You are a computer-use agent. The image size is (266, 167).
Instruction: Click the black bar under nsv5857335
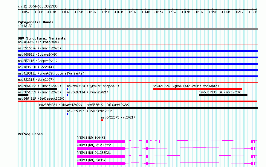(x=223, y=95)
